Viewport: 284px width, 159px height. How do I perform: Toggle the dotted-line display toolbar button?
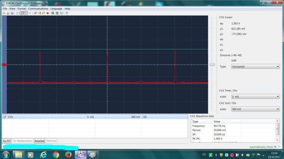[26, 13]
